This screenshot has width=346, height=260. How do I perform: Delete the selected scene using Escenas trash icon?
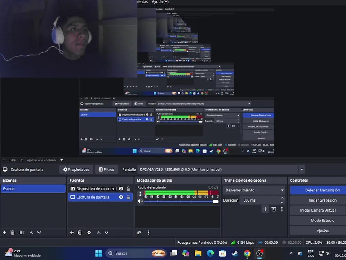[x=13, y=233]
